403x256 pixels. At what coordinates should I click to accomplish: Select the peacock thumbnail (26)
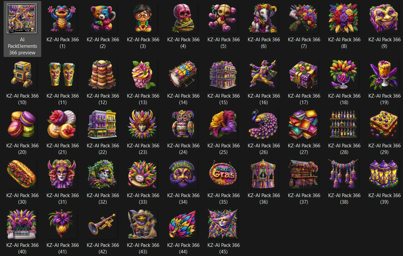(264, 124)
